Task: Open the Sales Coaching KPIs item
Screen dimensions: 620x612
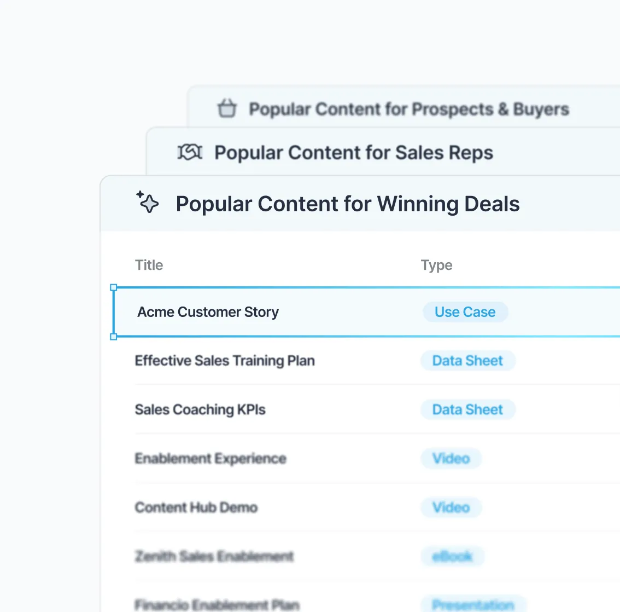Action: click(200, 409)
